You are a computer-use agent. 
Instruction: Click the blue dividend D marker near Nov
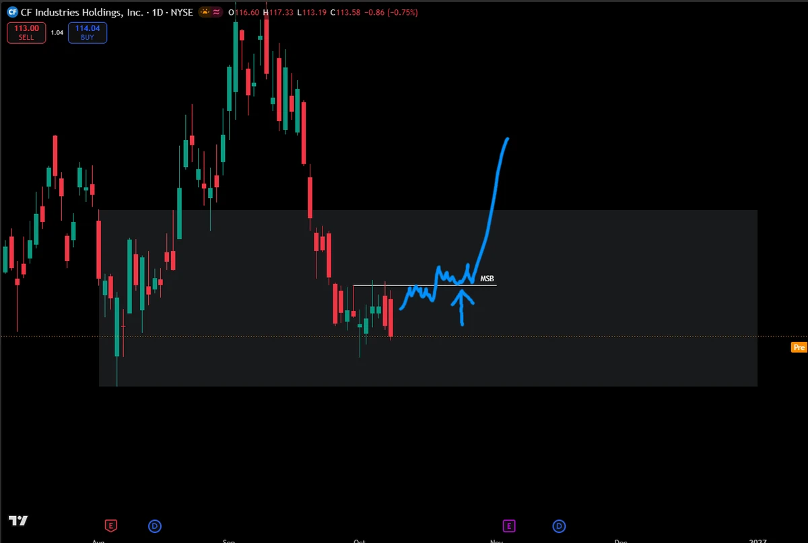pos(559,526)
